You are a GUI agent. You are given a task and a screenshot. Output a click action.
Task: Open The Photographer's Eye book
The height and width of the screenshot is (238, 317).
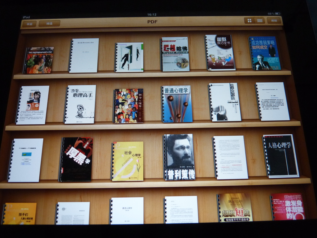39,60
